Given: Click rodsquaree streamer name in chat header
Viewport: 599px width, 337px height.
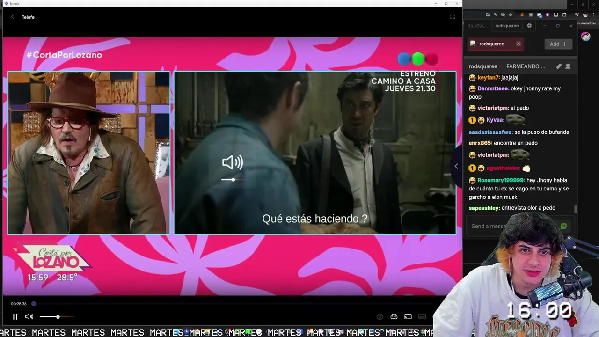Looking at the screenshot, I should [483, 66].
